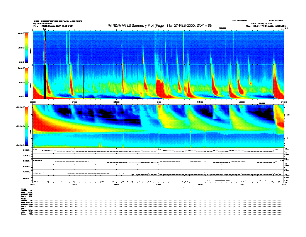This screenshot has height=237, width=306.
Task: Click the thin black vertical line in RAD1 panel
Action: tap(83, 82)
